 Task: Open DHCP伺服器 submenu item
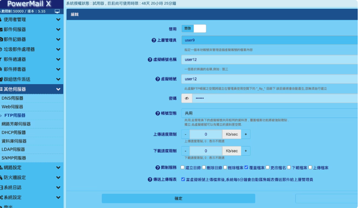pos(31,133)
